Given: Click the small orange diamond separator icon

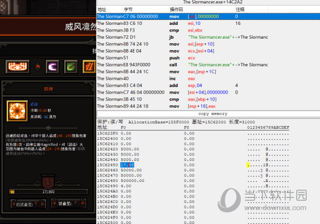Looking at the screenshot, I should [38, 67].
